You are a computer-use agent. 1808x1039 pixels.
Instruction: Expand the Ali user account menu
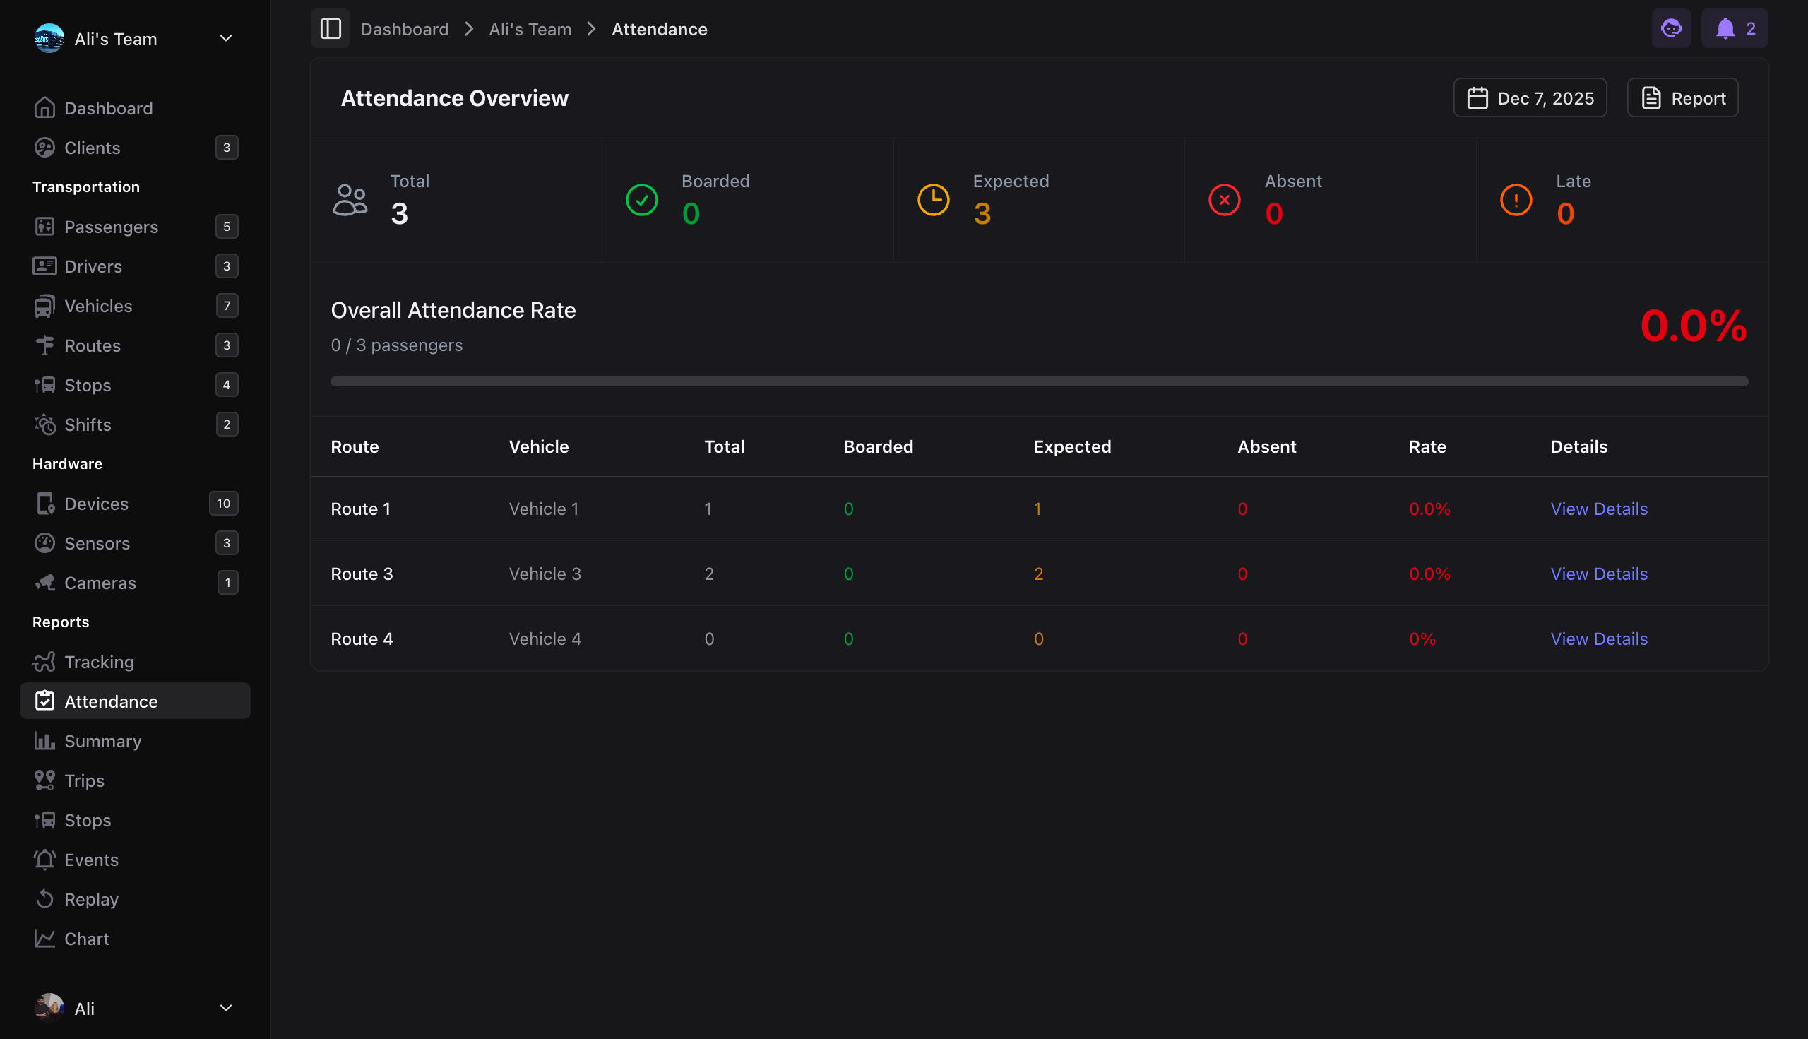225,1008
